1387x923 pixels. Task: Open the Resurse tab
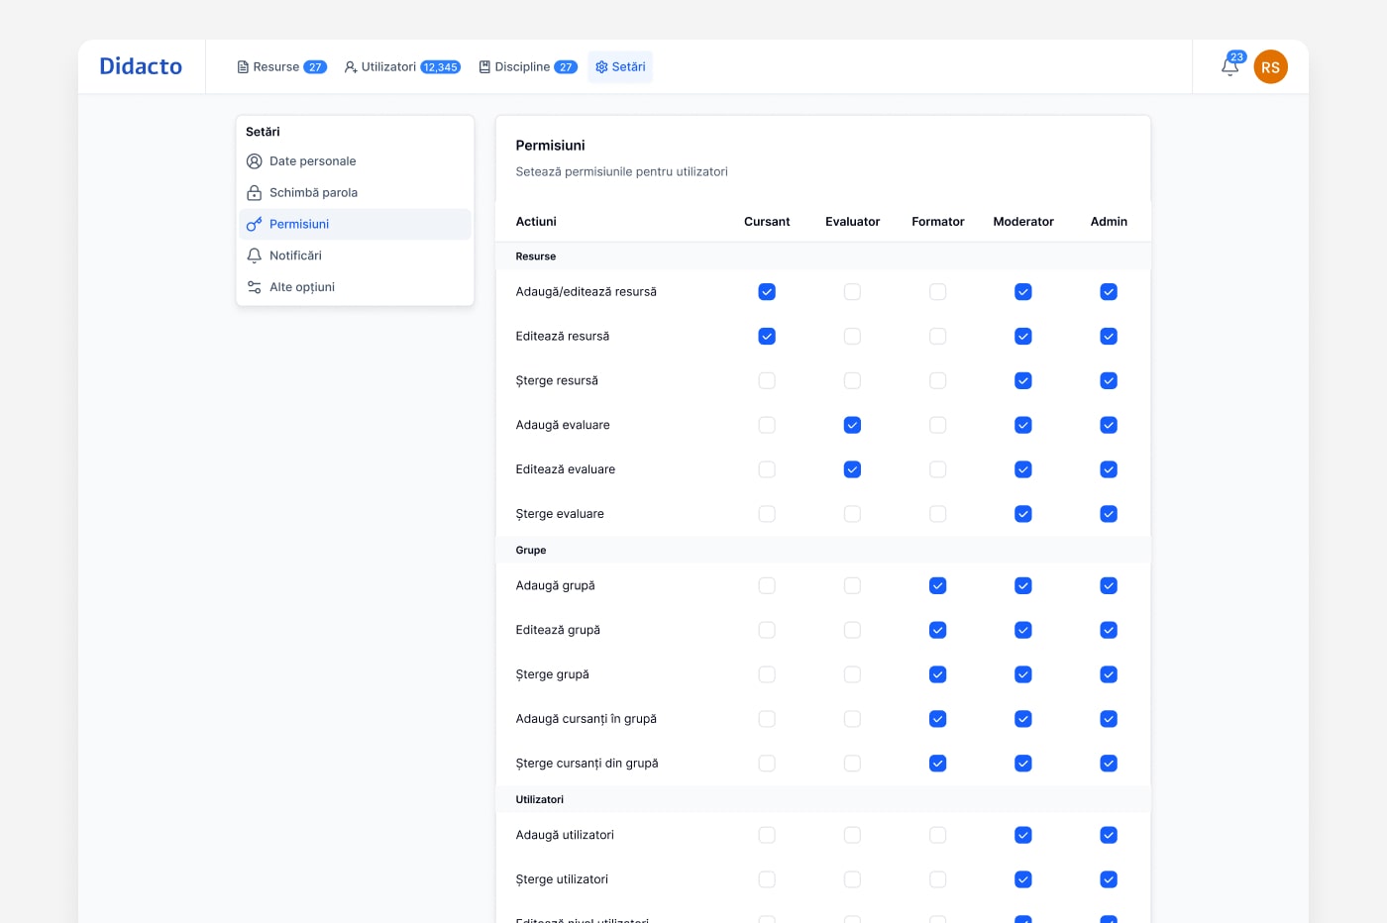point(281,67)
